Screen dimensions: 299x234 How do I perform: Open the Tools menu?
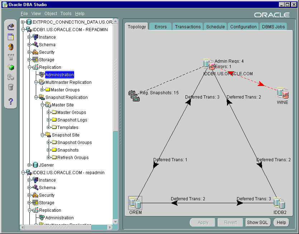(66, 14)
